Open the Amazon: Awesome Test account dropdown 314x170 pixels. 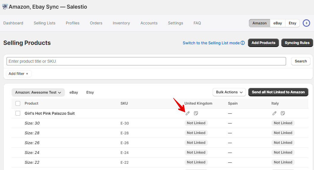38,92
